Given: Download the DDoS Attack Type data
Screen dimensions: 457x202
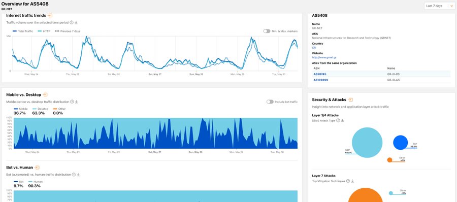Looking at the screenshot, I should coord(343,120).
